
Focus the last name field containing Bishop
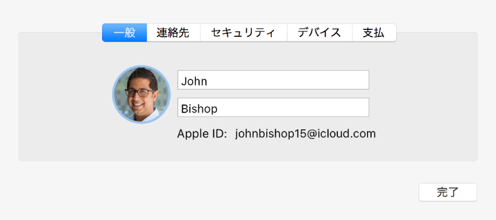tap(274, 107)
